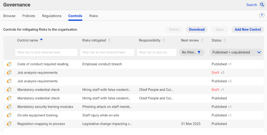Select the Draft v3 Job analysis requirements row
The width and height of the screenshot is (267, 135).
[134, 73]
